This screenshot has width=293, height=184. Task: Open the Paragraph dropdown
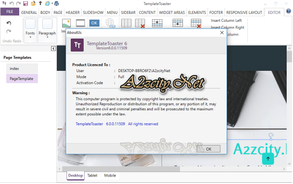(x=47, y=30)
